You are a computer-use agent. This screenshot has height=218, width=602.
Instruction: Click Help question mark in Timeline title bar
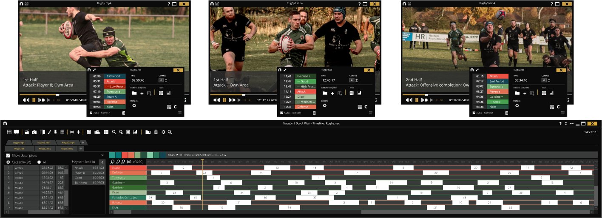click(561, 123)
